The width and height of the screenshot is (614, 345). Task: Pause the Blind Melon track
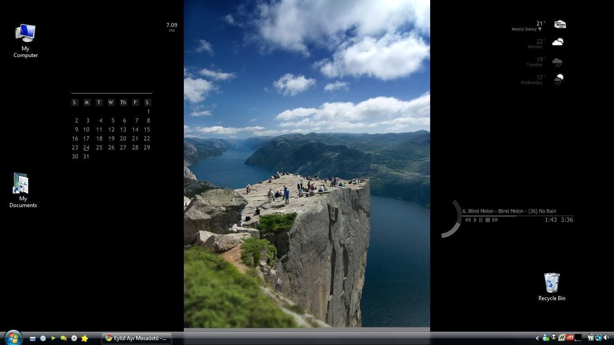click(481, 220)
